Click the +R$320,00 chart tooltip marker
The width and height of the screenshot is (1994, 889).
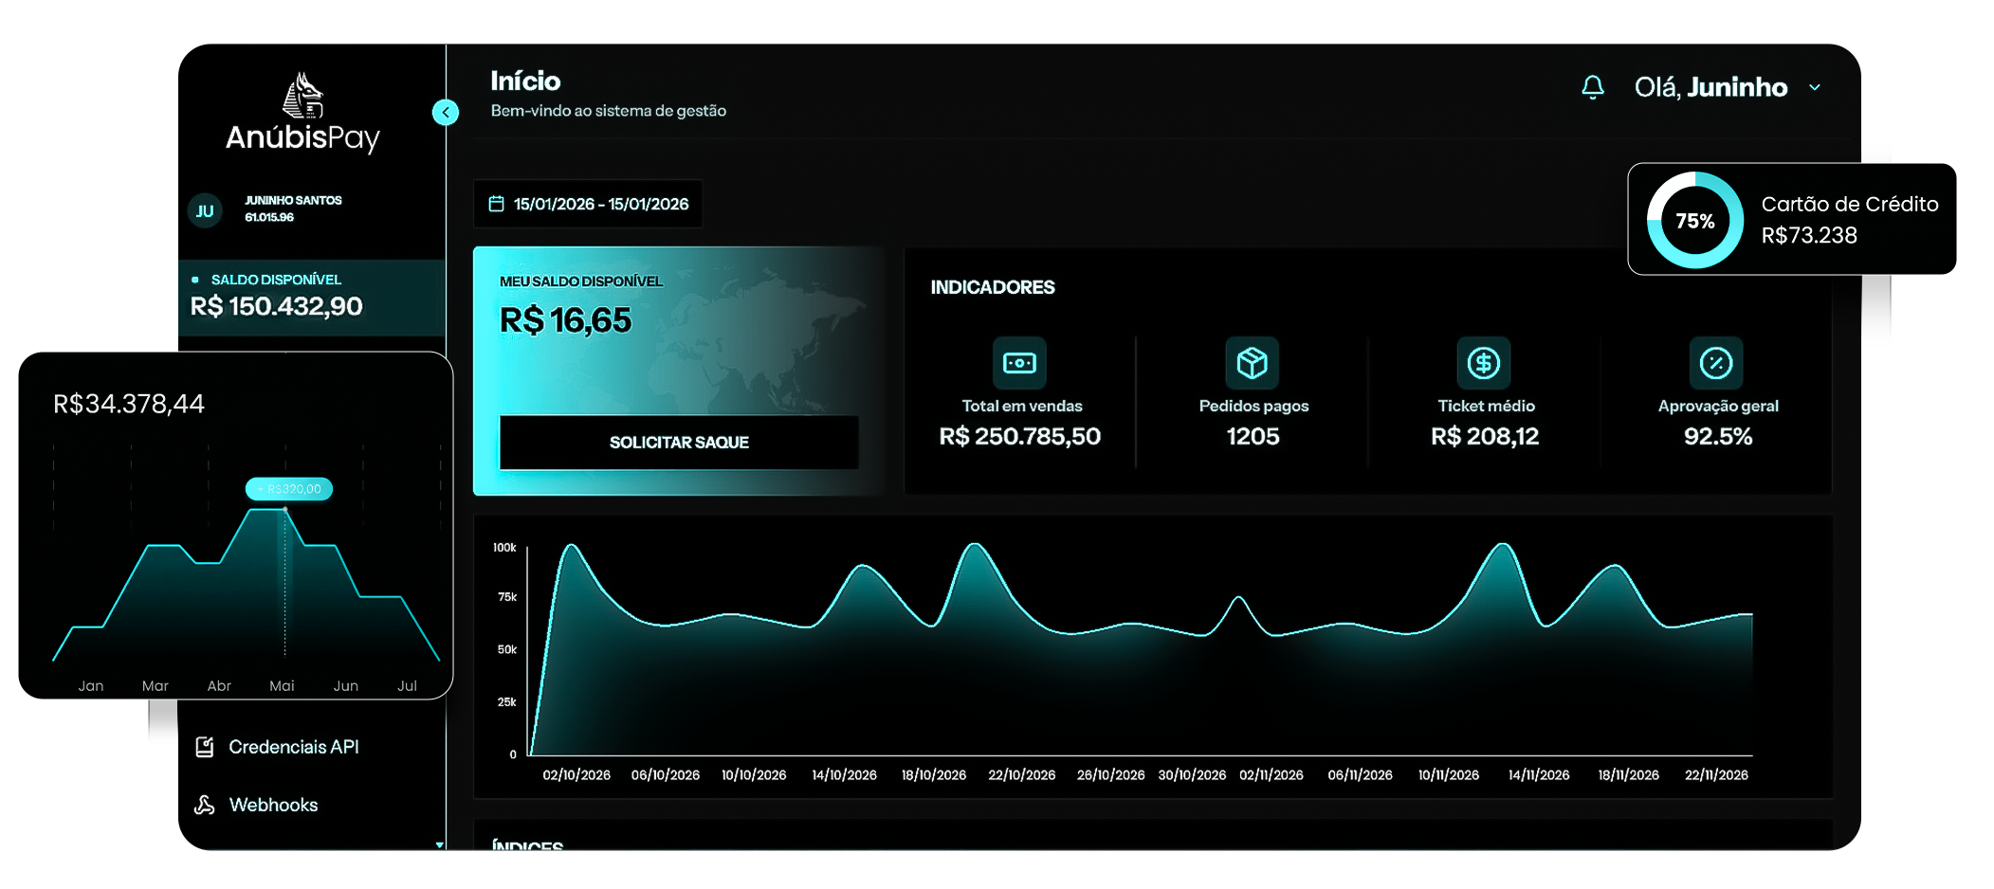(x=289, y=489)
